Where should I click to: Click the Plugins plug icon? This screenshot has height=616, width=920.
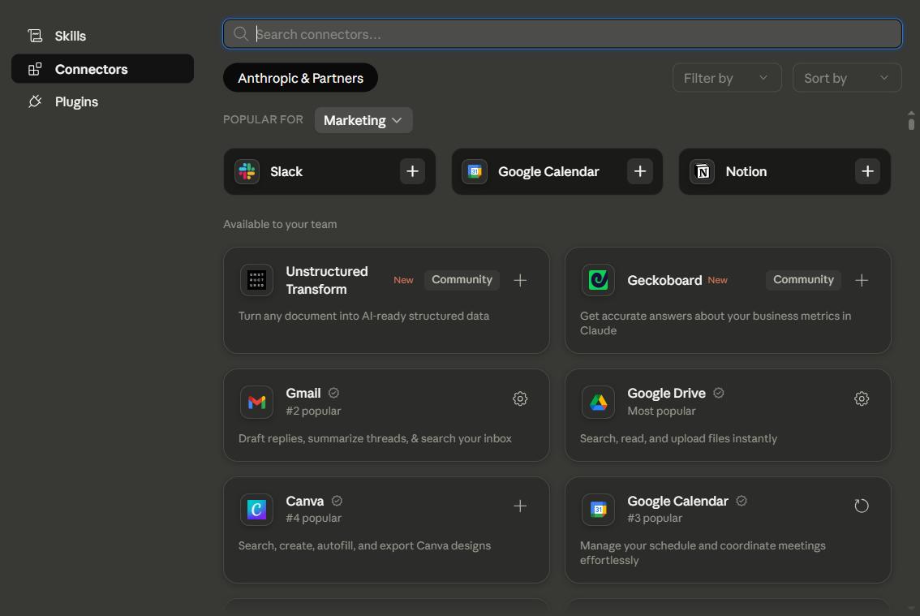pos(35,101)
